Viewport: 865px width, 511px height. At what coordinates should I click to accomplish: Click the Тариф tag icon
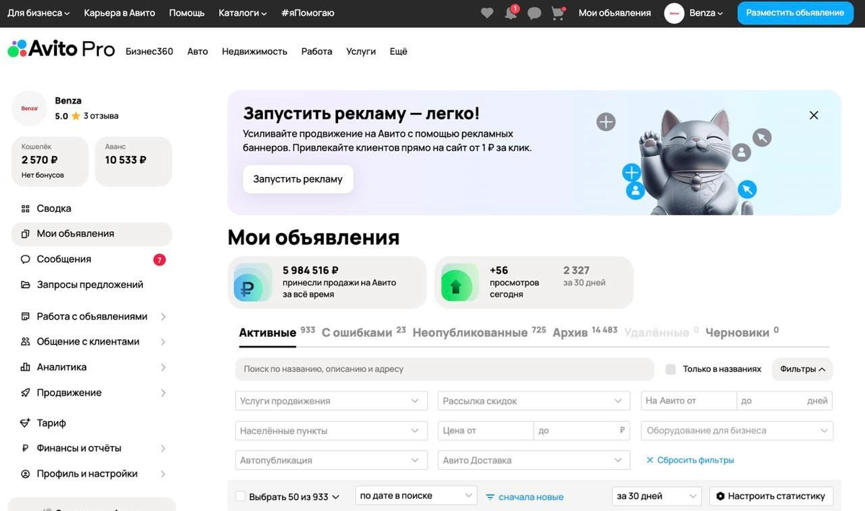(25, 423)
